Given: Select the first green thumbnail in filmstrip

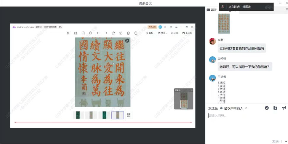Looking at the screenshot, I should 78,115.
